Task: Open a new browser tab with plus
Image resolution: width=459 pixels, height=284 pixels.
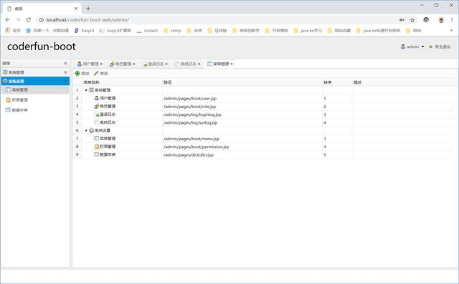Action: [x=88, y=9]
